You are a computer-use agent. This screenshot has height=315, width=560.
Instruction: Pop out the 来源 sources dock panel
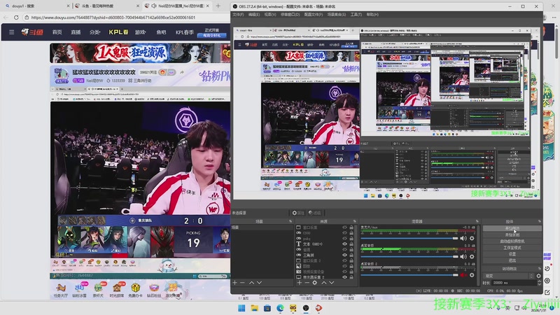coord(355,221)
